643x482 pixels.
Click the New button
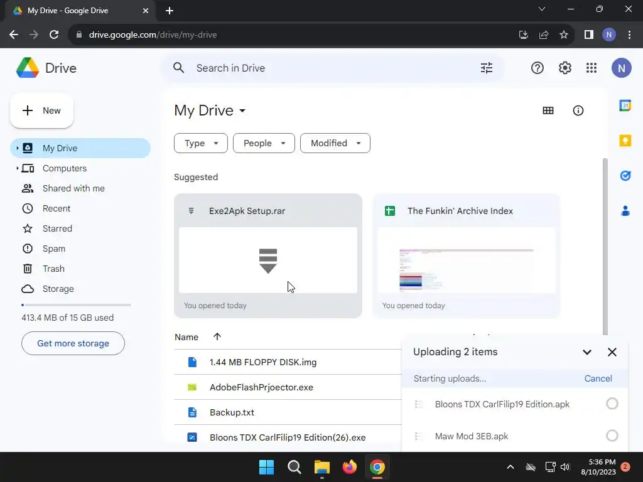coord(42,110)
